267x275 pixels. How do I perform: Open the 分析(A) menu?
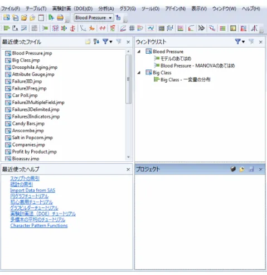point(106,8)
